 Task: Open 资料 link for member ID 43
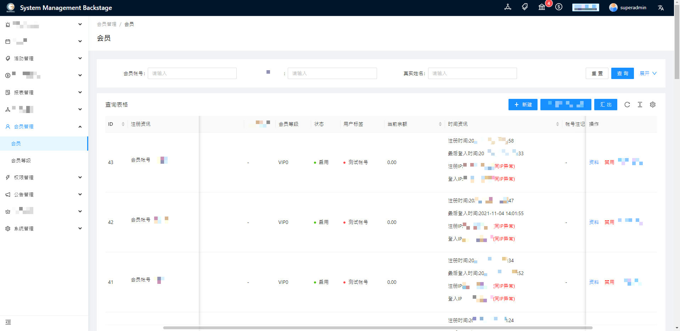pos(594,162)
